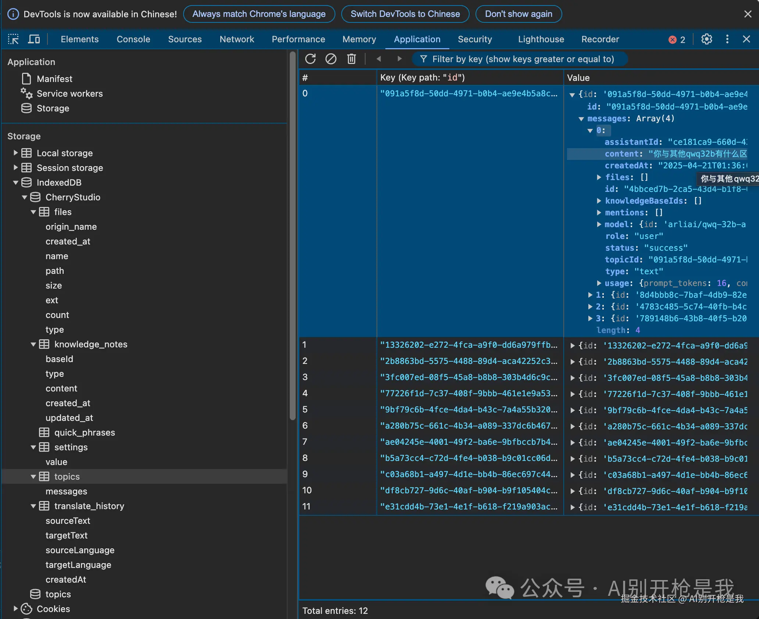Click the delete selected trash icon

point(351,59)
